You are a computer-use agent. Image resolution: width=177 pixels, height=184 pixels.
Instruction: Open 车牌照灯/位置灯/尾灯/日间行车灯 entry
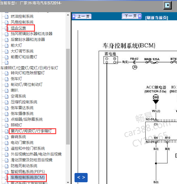[29, 68]
